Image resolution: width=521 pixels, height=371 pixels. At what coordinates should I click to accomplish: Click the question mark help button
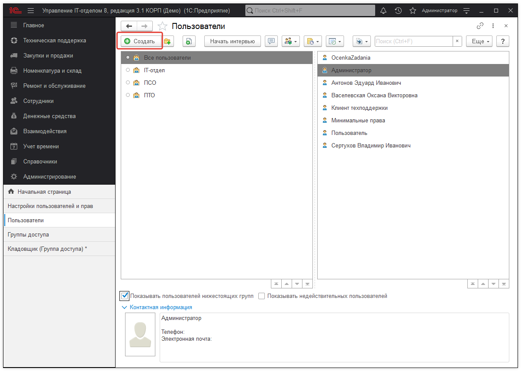click(502, 42)
